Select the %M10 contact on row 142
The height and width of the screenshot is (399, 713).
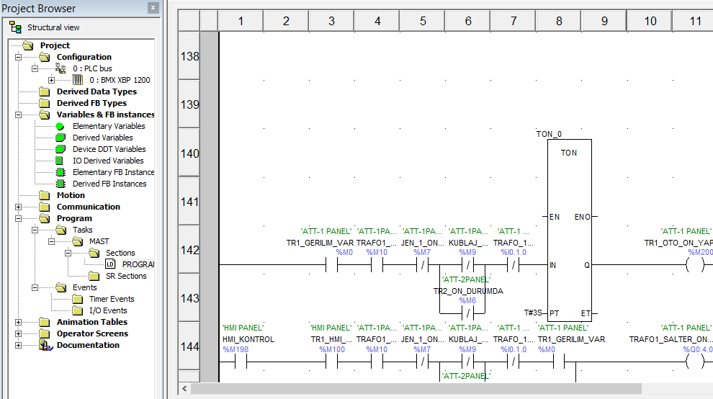click(377, 265)
